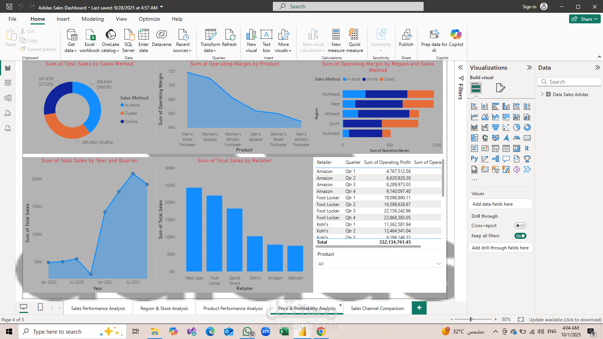This screenshot has width=603, height=339.
Task: Switch to Table view in sidebar
Action: pos(8,83)
